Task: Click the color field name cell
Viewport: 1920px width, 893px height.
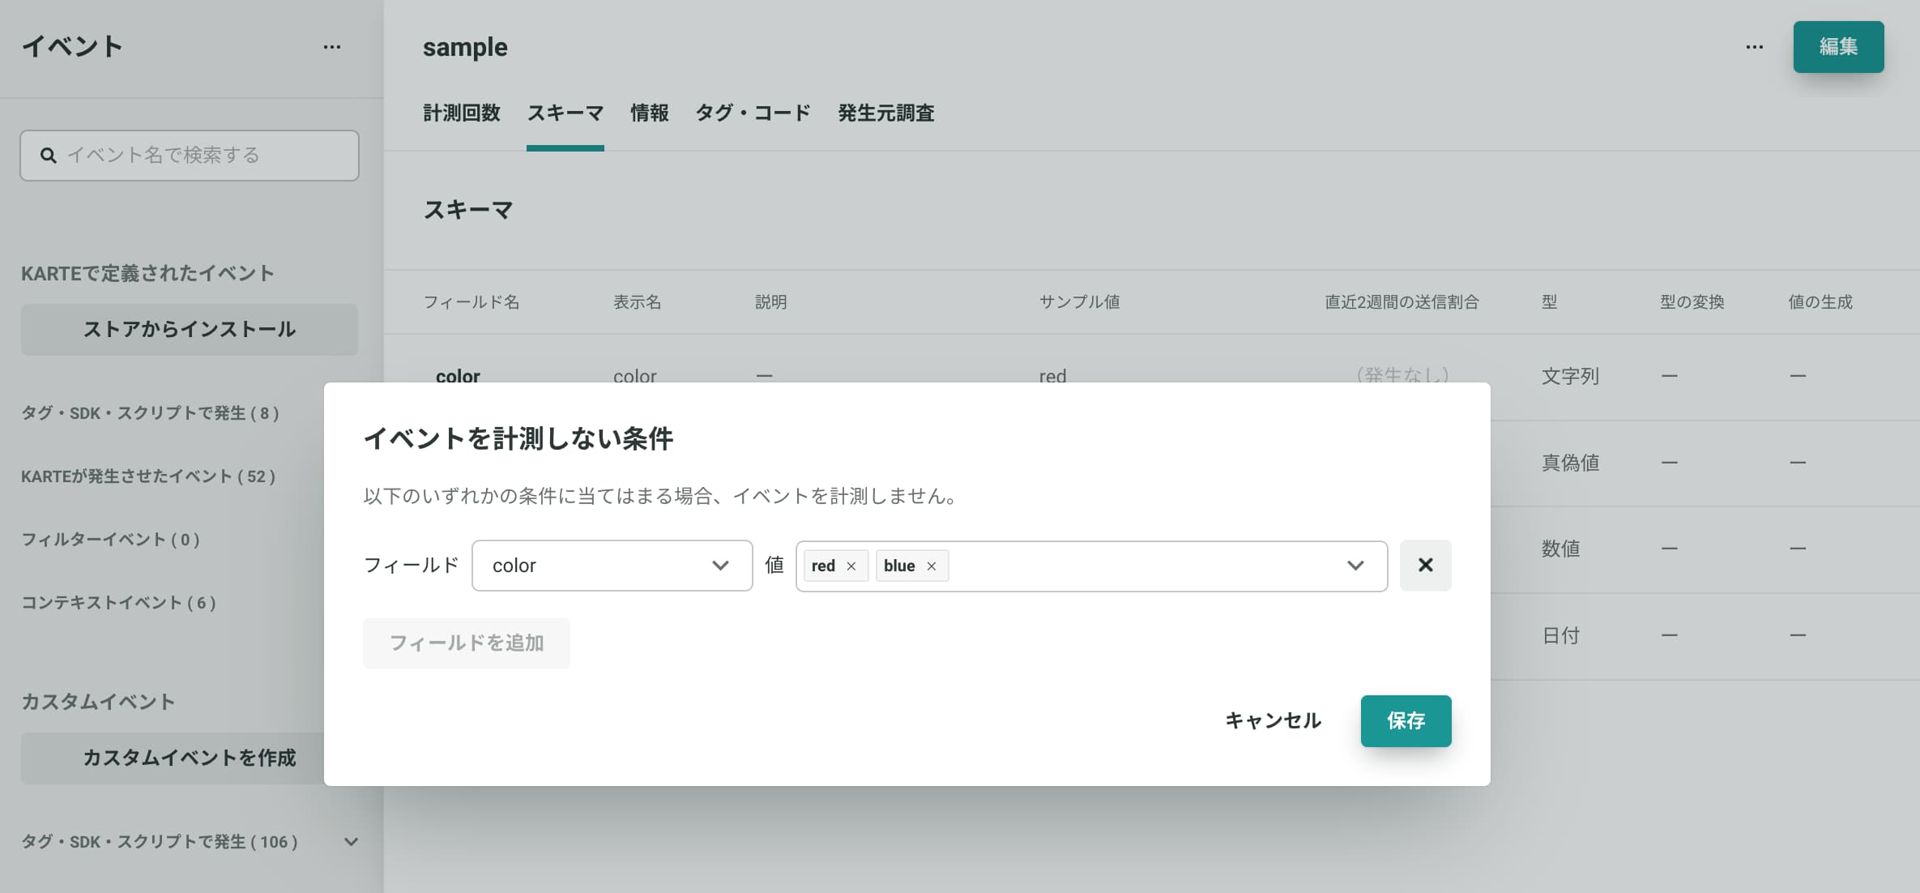Action: [x=458, y=375]
